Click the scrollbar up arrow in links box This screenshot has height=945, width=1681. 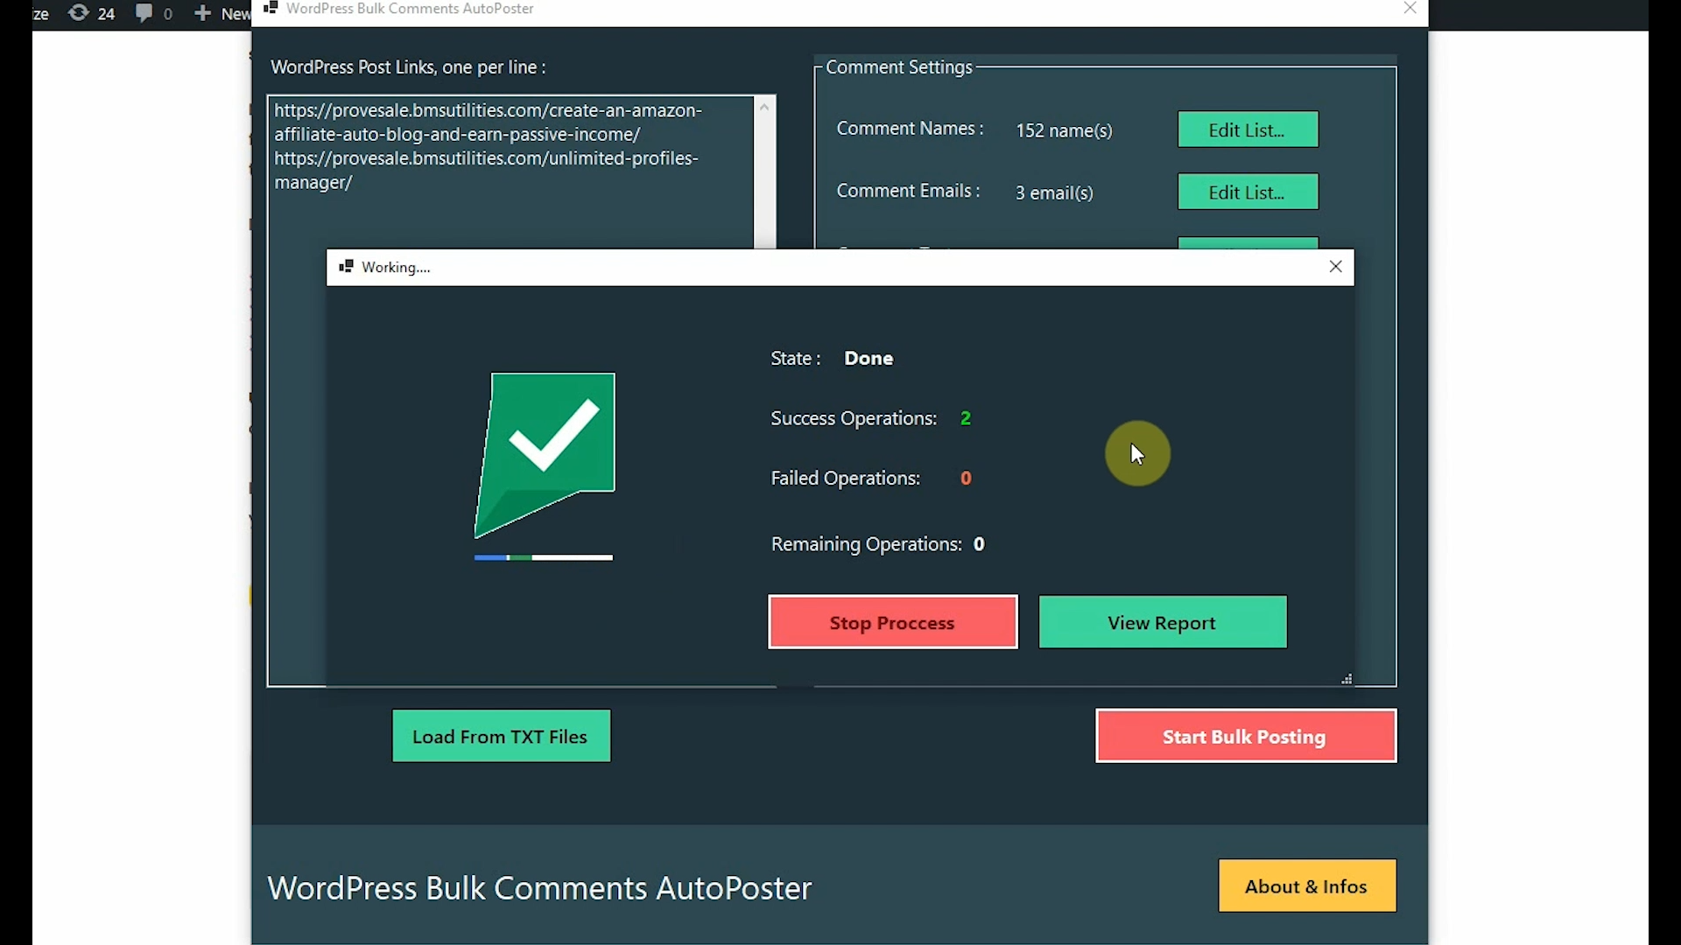click(x=765, y=105)
